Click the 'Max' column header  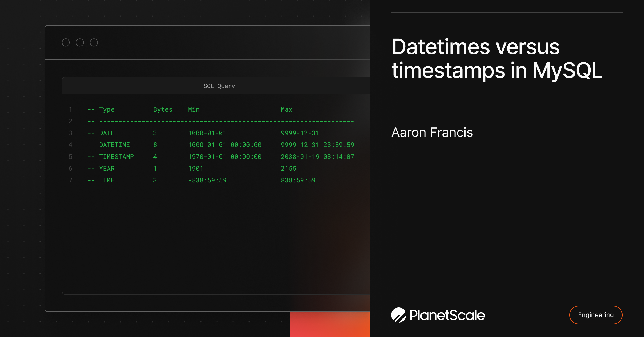click(x=287, y=109)
